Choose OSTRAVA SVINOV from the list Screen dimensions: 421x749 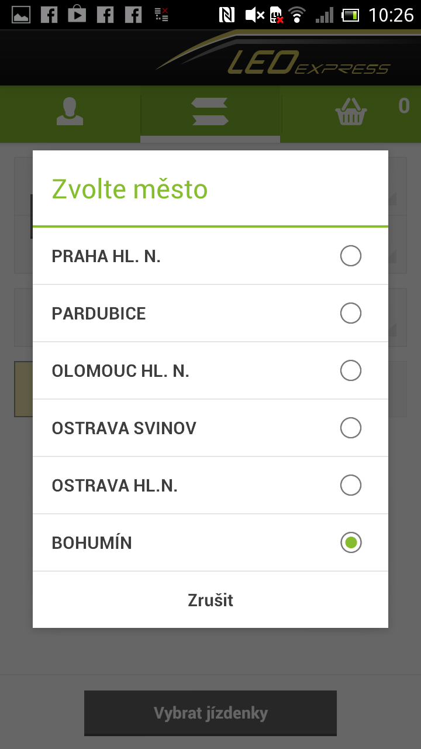(124, 428)
